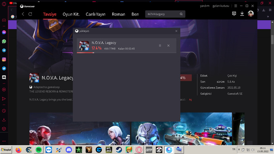Expand description with Aç link
Screen dimensions: 274x154
coord(190,100)
